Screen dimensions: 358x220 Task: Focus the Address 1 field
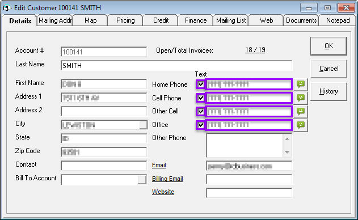(104, 98)
